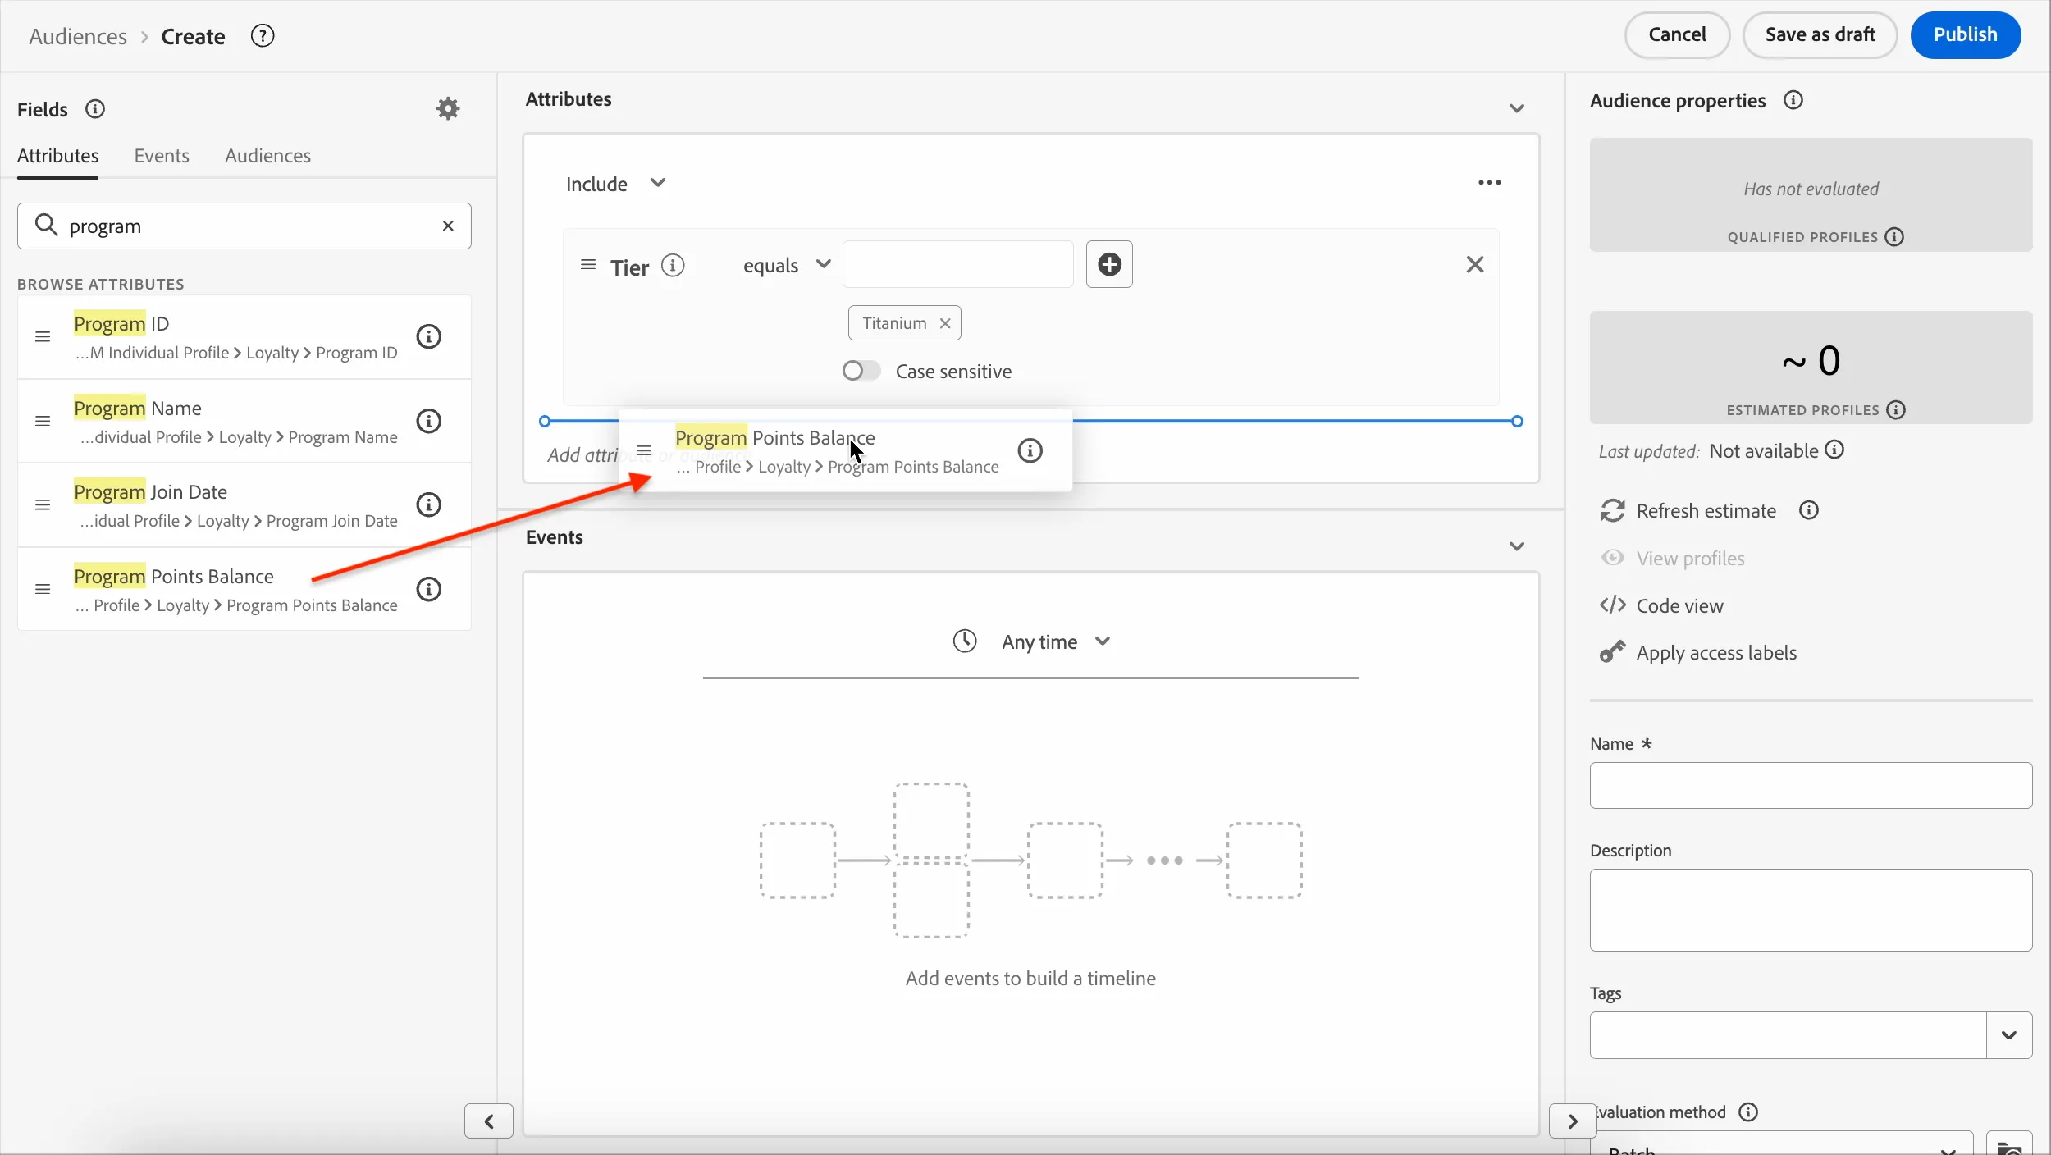The image size is (2051, 1155).
Task: Open Code view
Action: coord(1661,606)
